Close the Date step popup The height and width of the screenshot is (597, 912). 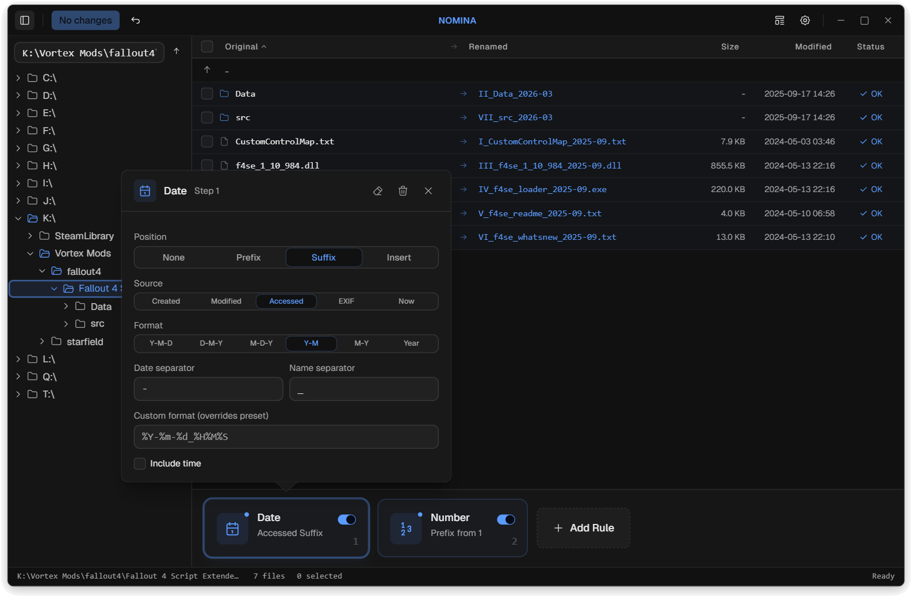pos(428,191)
